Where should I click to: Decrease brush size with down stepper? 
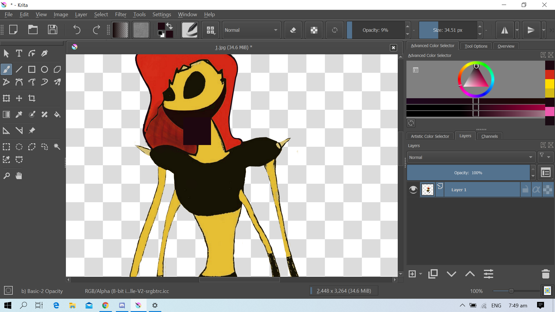[480, 34]
